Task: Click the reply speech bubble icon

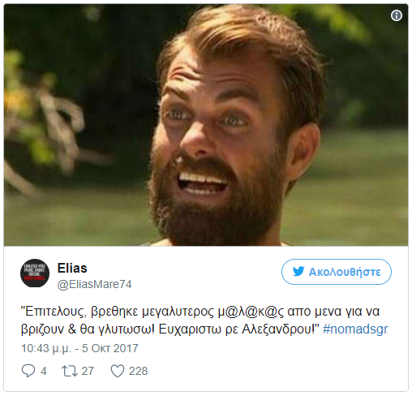Action: [x=28, y=371]
